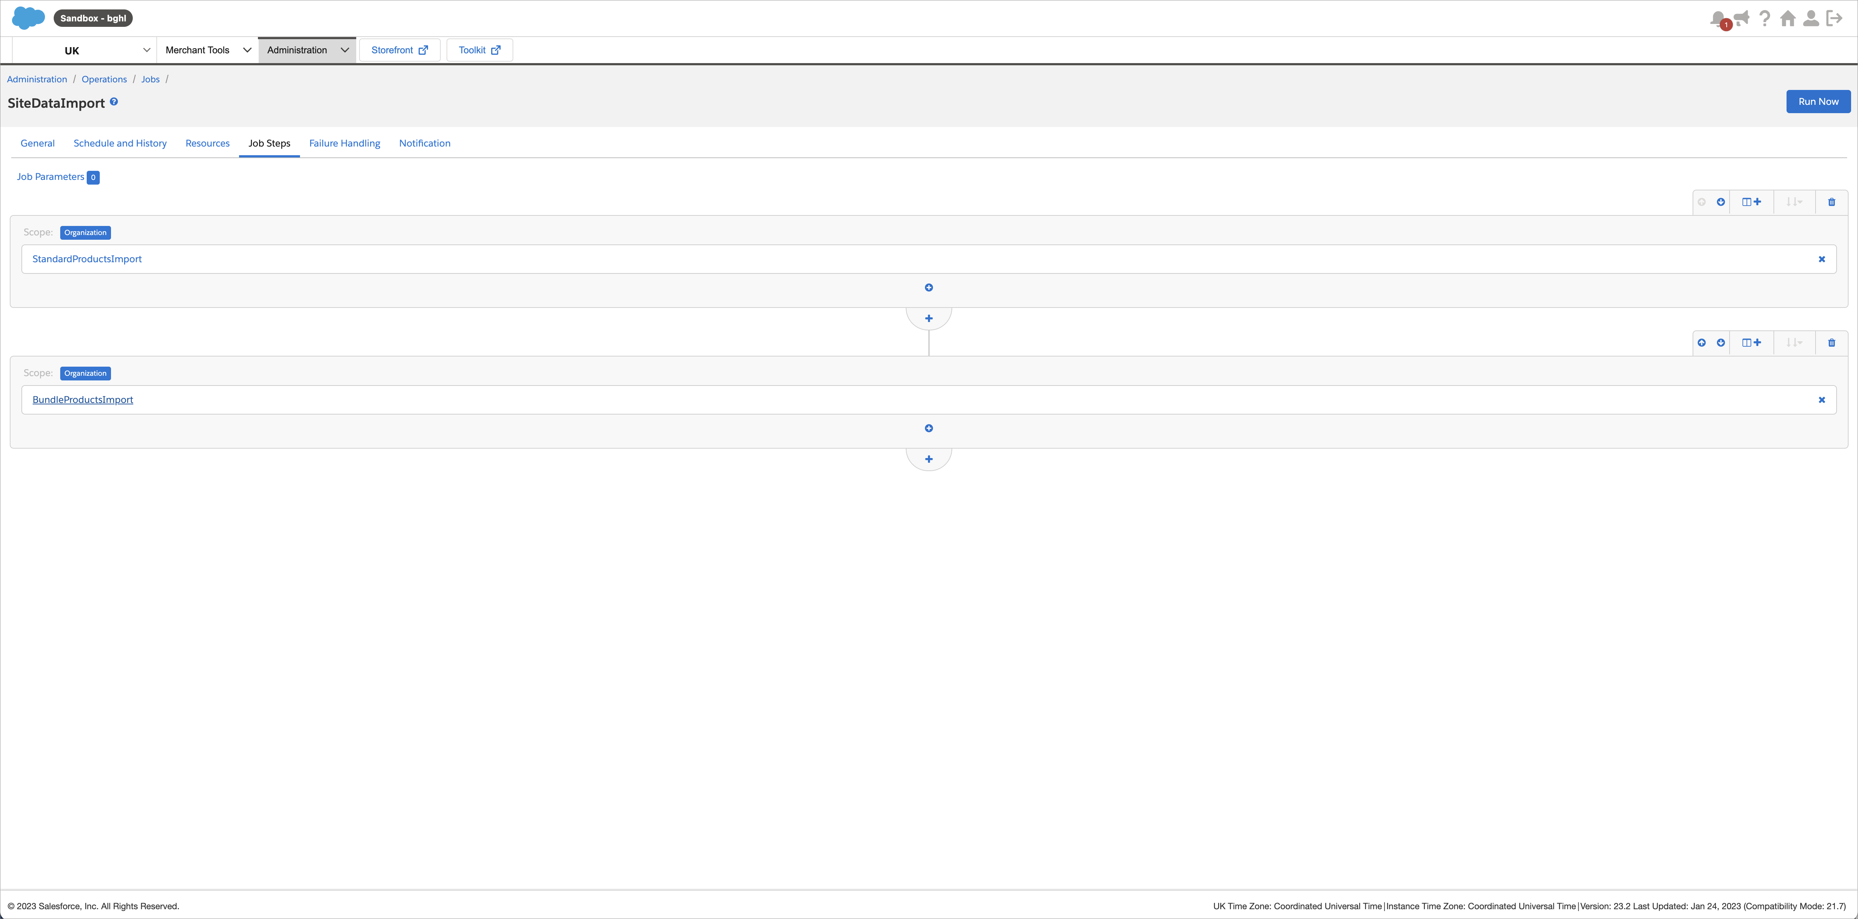Screen dimensions: 1858x919
Task: Open the notifications bell icon
Action: point(1719,19)
